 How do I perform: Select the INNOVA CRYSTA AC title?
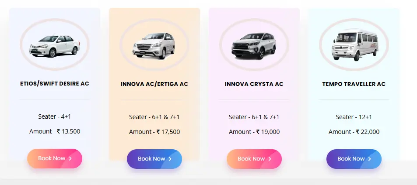tap(254, 84)
